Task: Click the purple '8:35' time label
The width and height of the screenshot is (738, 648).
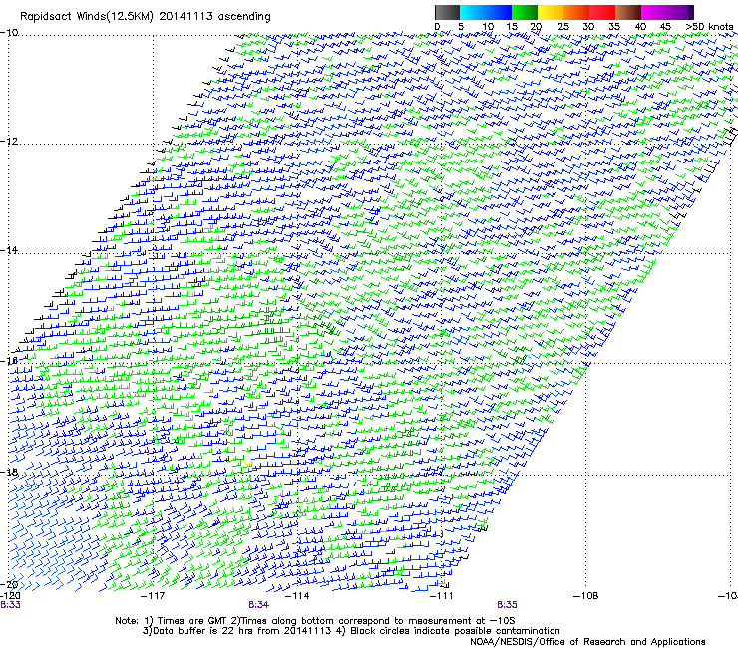Action: [507, 605]
